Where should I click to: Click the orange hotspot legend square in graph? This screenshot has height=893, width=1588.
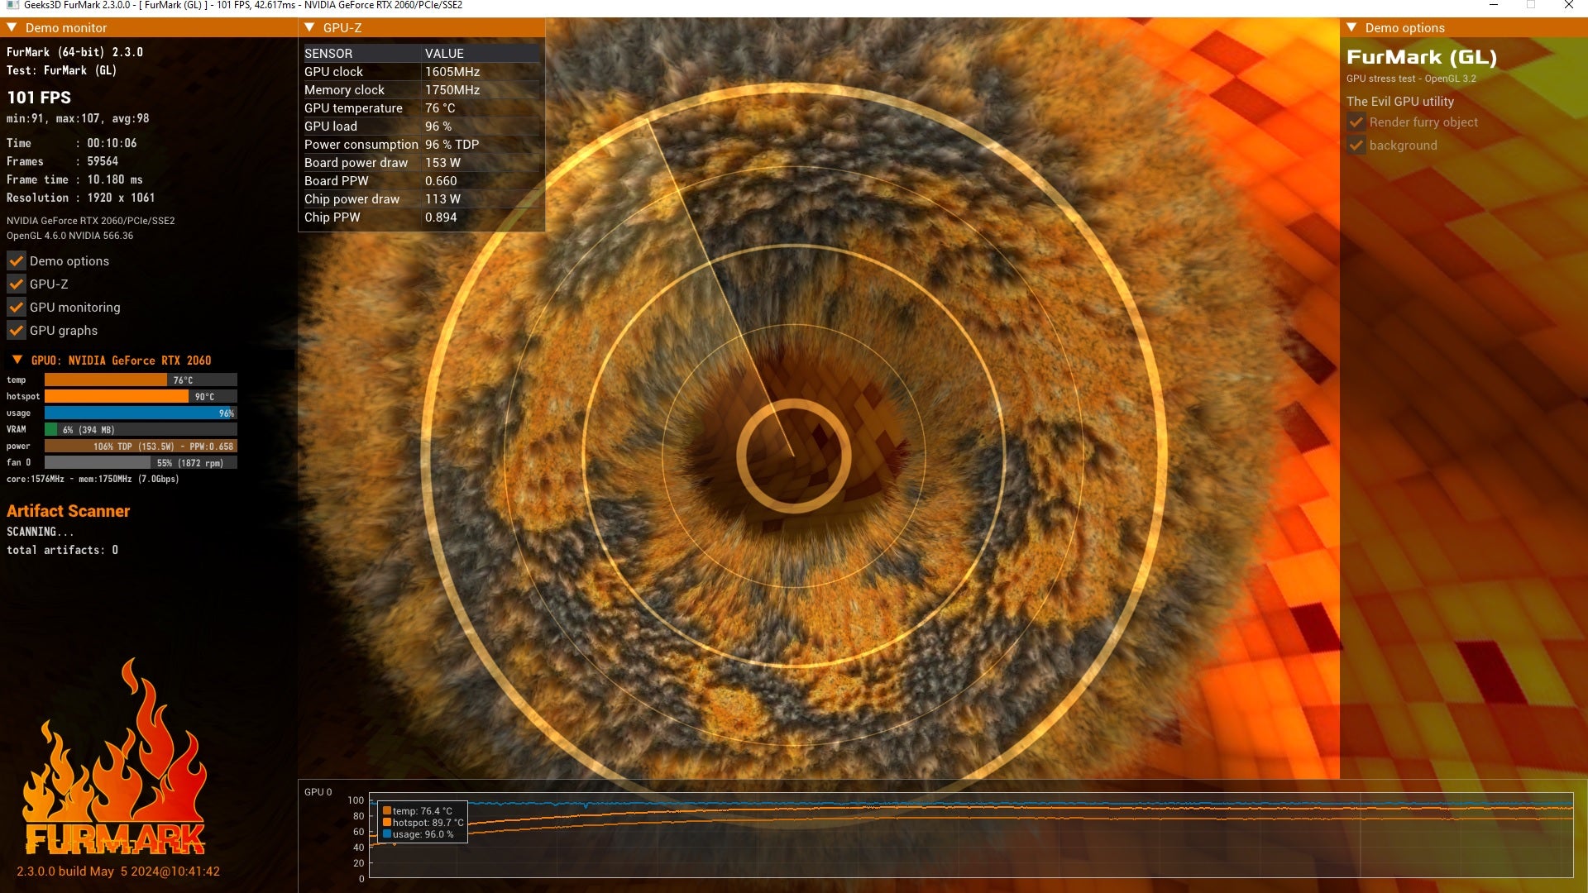click(387, 823)
